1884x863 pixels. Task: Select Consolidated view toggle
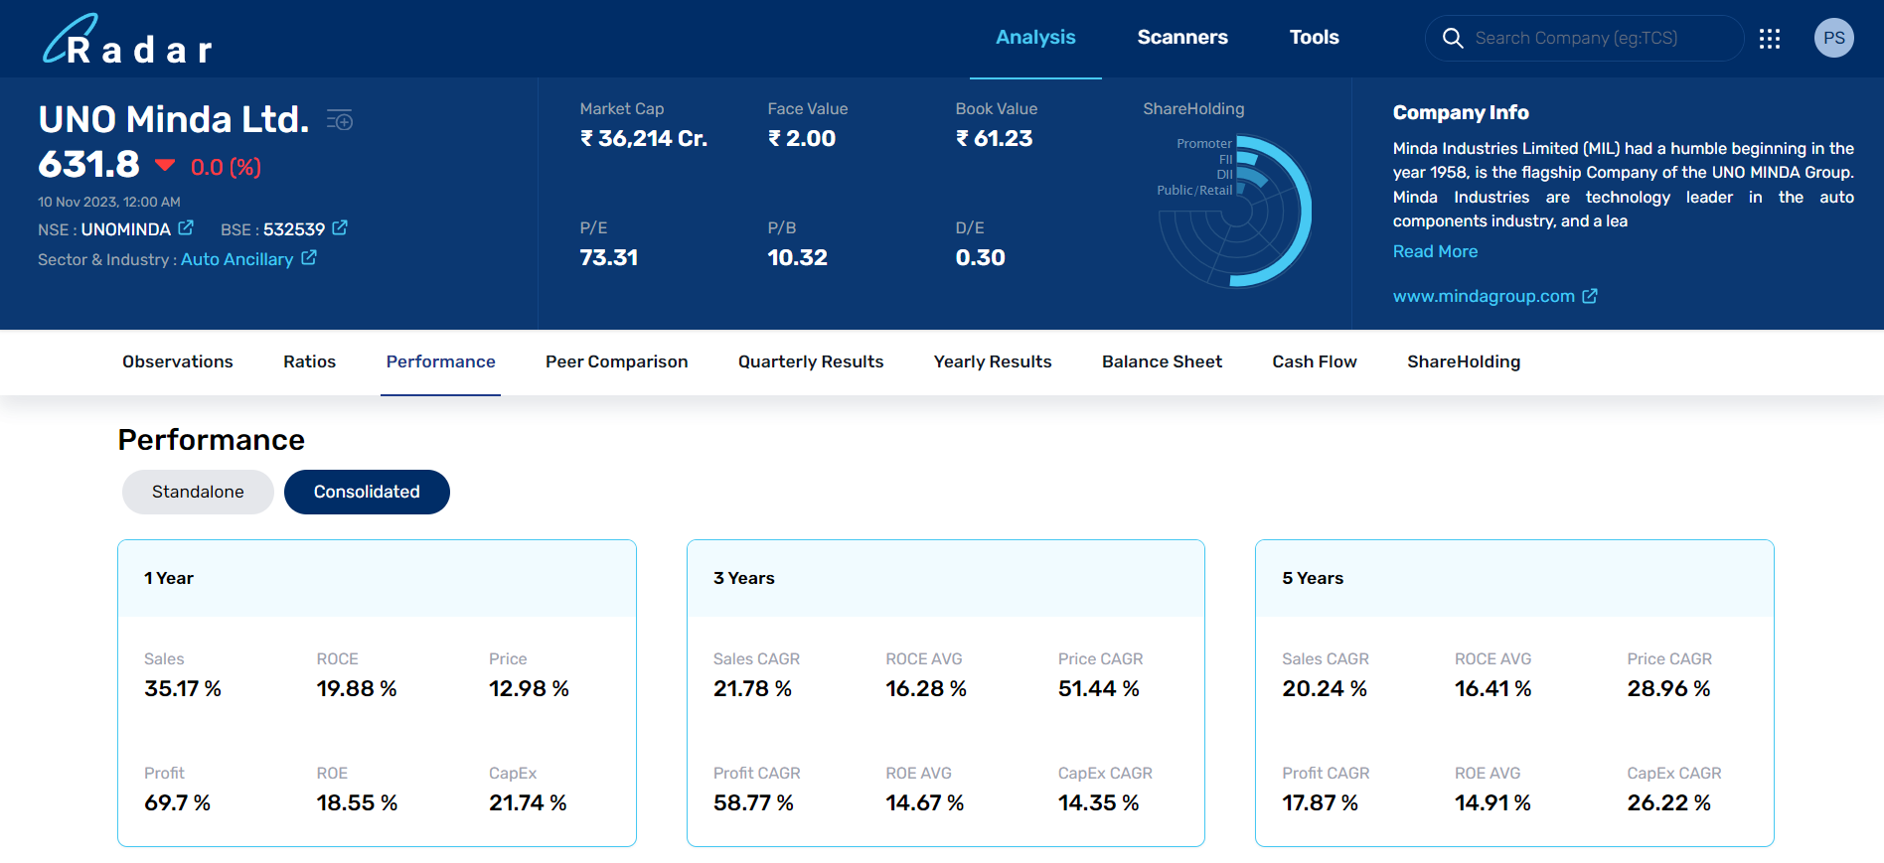pos(367,492)
